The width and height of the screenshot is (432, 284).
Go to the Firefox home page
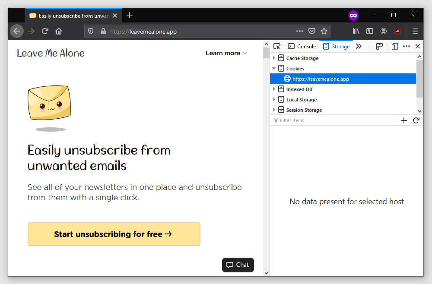(x=59, y=31)
